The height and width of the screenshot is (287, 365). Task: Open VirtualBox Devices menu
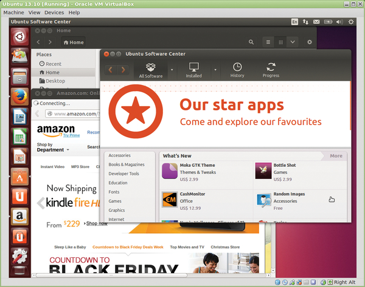tap(54, 13)
